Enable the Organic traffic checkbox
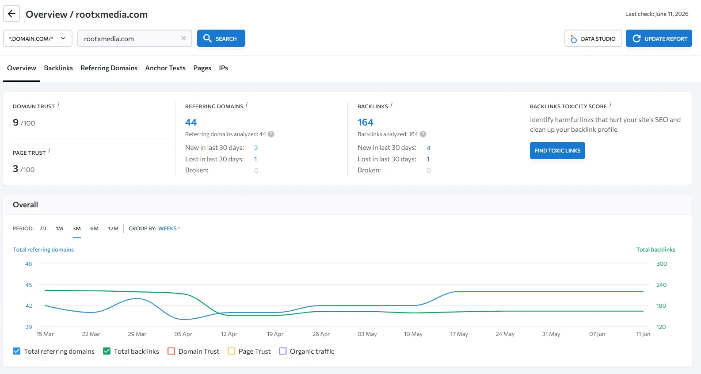The image size is (701, 374). [x=283, y=351]
